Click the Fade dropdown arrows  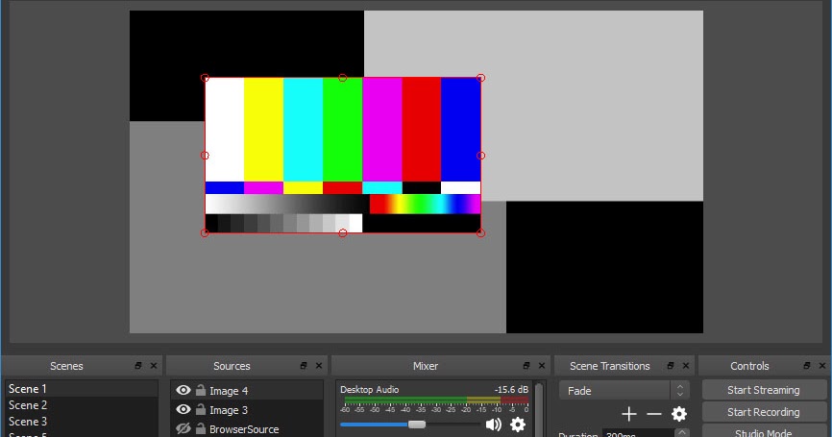pos(679,390)
